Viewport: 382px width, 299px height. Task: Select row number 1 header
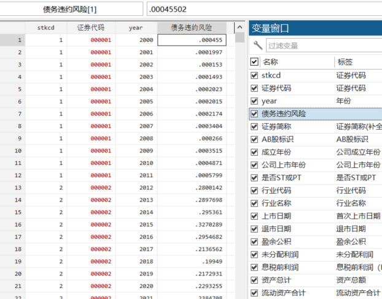[12, 40]
